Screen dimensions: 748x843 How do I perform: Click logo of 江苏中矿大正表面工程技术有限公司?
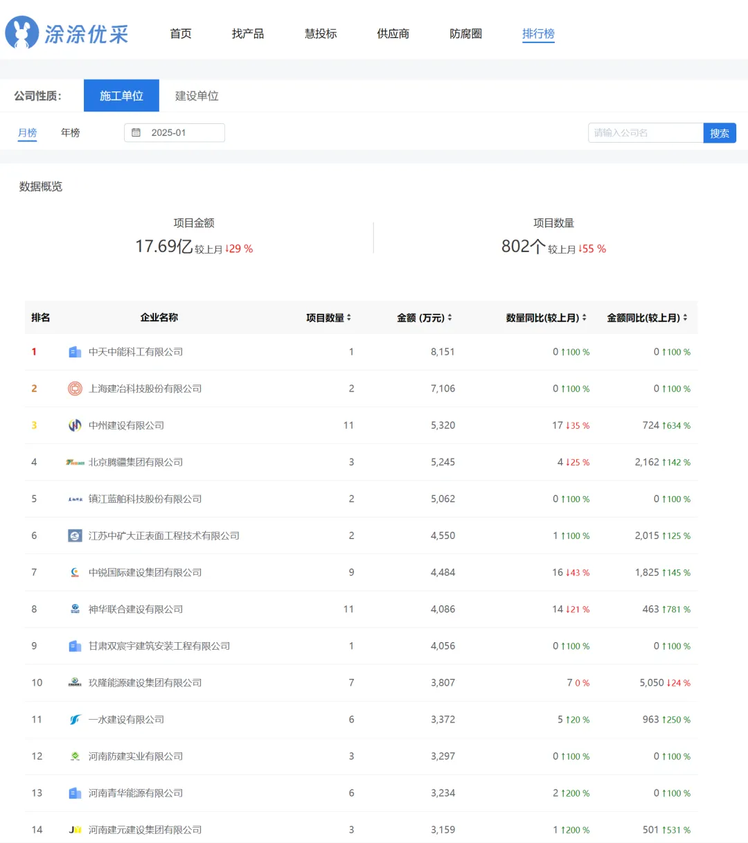point(75,535)
